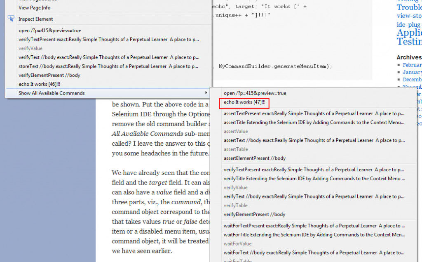Click greyed verifyValue in submenu
The height and width of the screenshot is (262, 422).
tap(235, 188)
